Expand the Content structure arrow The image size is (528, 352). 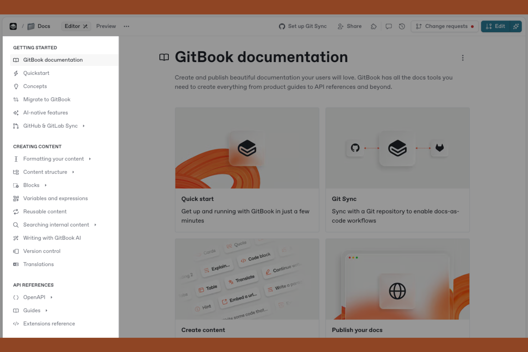tap(73, 172)
